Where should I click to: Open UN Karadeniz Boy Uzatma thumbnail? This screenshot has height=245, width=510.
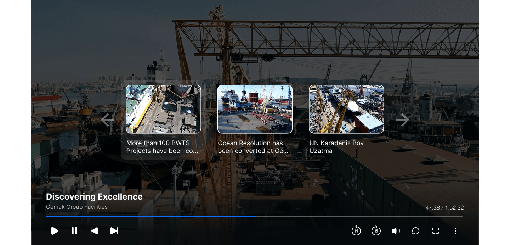point(346,109)
